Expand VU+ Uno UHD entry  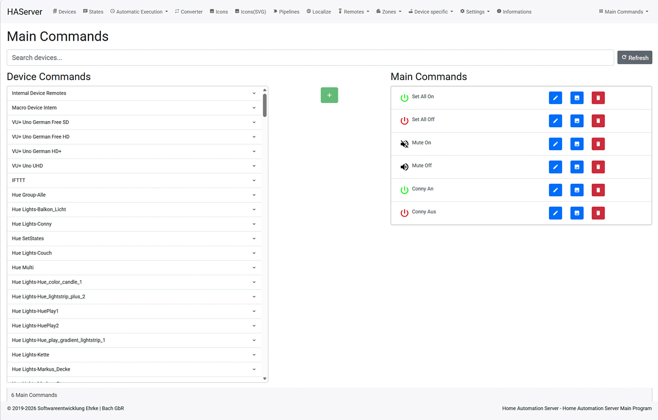tap(134, 166)
